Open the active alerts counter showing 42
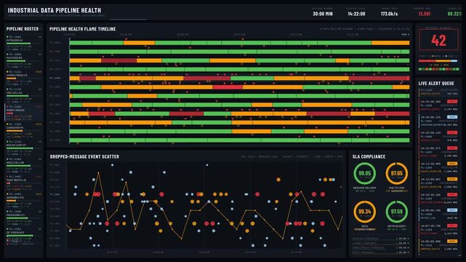This screenshot has height=262, width=466. tap(438, 40)
